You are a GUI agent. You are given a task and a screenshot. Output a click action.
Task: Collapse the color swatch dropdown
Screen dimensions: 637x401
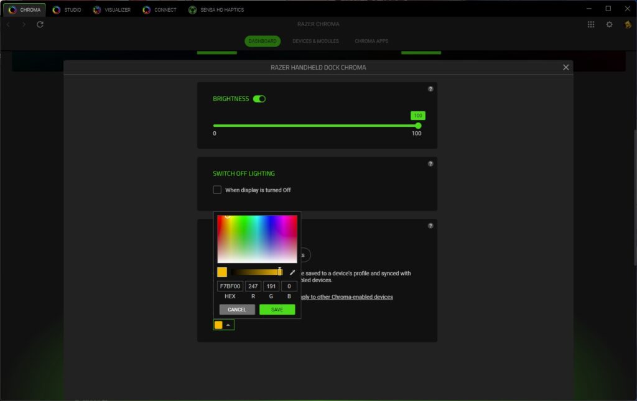[224, 325]
